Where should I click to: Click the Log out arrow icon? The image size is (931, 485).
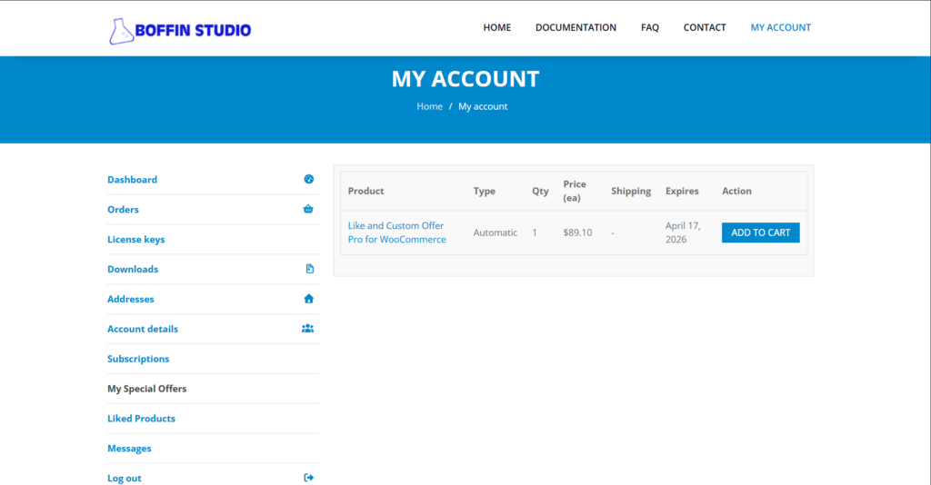click(308, 478)
